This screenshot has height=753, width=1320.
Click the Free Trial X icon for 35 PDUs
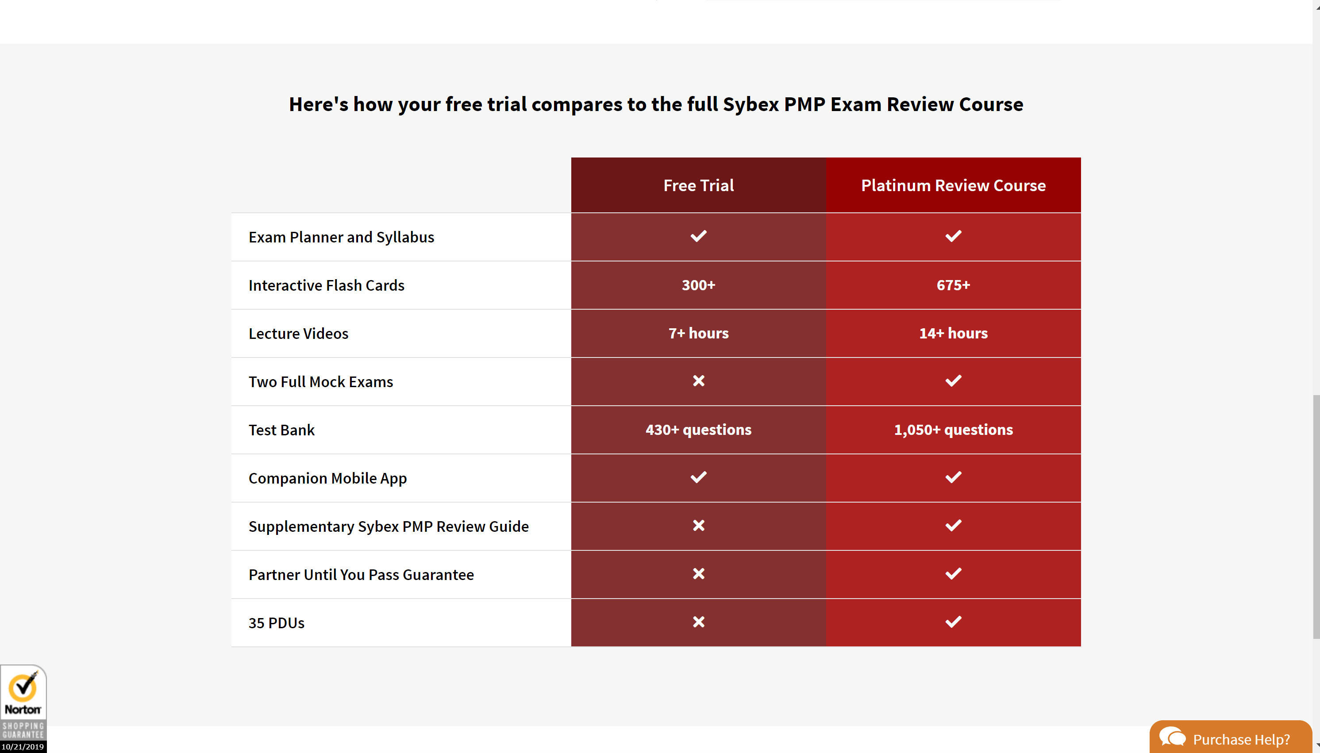point(698,622)
